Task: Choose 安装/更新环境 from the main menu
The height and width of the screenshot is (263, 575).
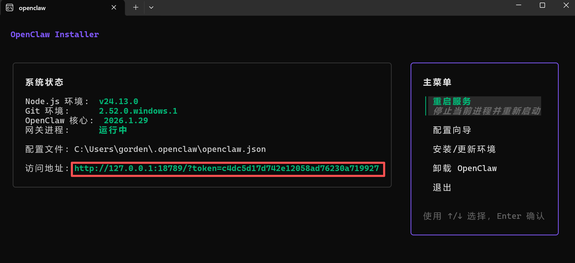Action: coord(464,149)
